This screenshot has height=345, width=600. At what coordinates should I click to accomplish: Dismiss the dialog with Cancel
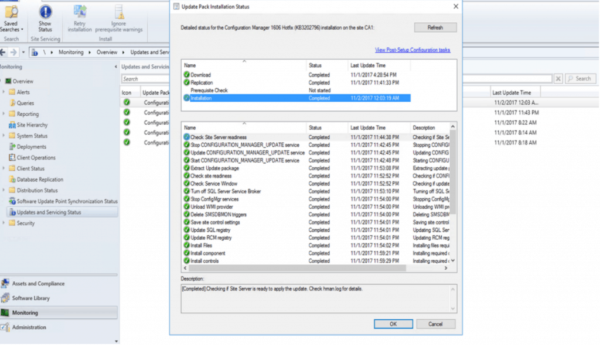[x=436, y=324]
